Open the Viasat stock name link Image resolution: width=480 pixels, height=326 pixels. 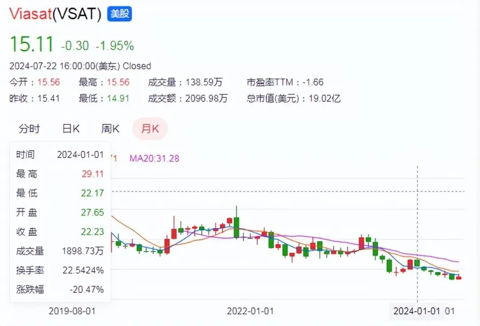30,14
